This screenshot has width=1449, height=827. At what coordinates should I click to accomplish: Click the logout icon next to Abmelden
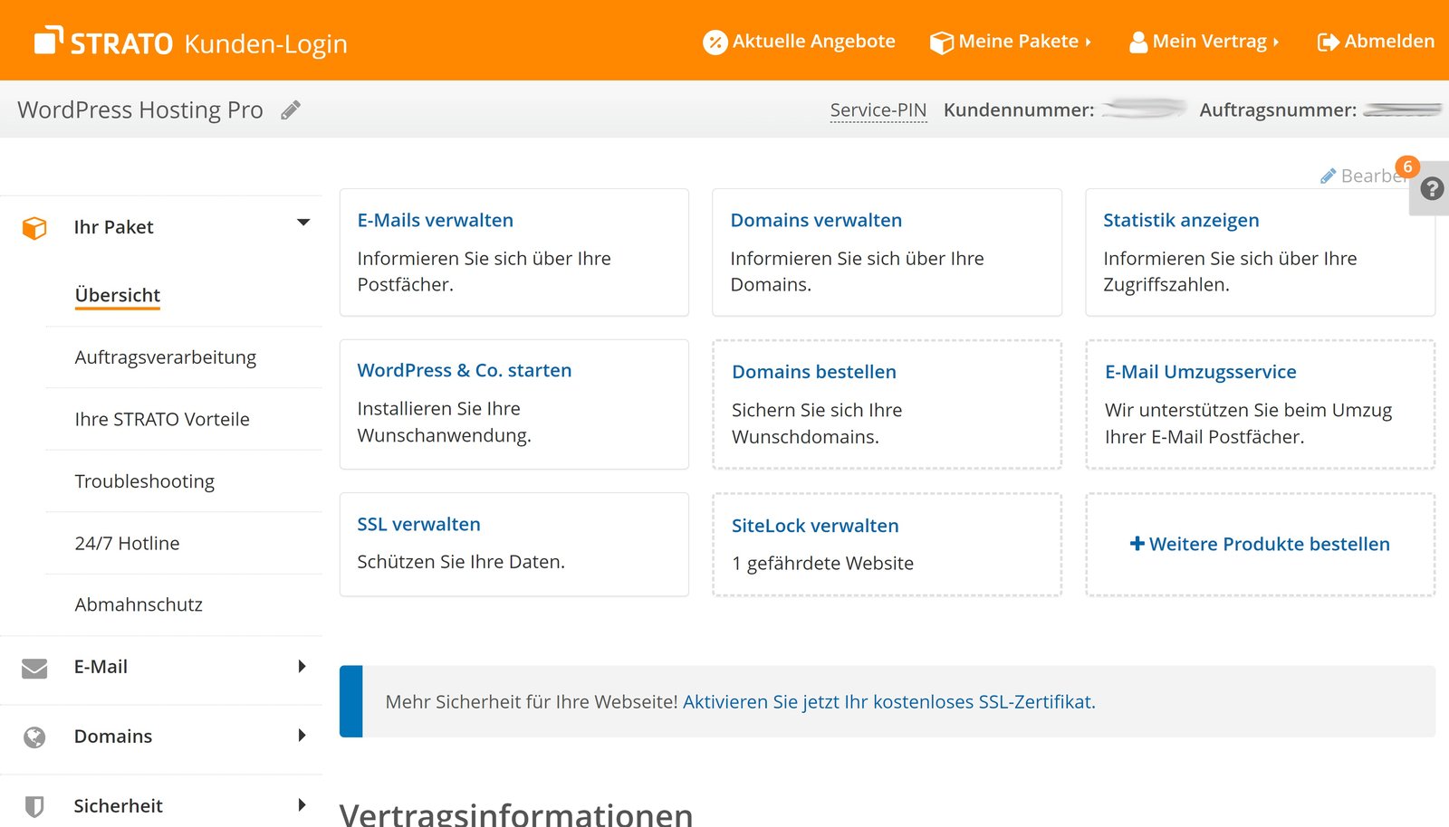pyautogui.click(x=1328, y=41)
